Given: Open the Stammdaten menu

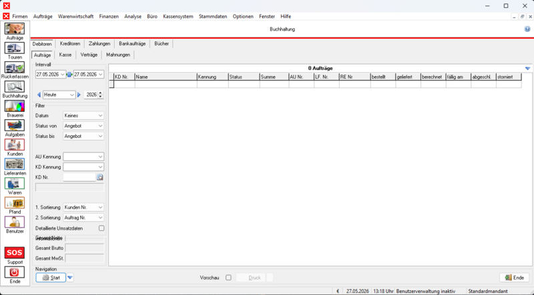Looking at the screenshot, I should coord(213,16).
